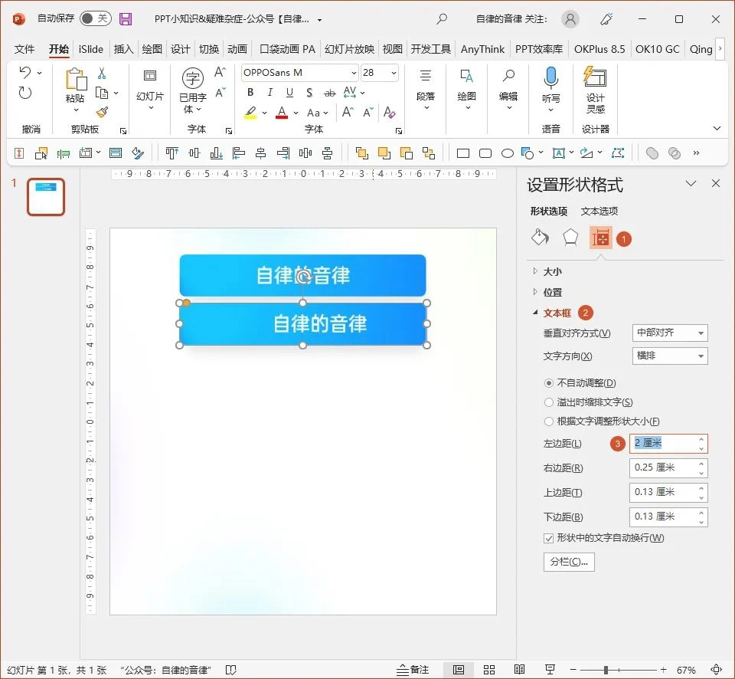Click the 分栏 columns button
The image size is (735, 679).
coord(569,562)
